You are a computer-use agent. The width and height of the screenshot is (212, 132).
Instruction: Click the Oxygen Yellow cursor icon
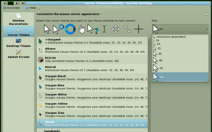point(40,105)
